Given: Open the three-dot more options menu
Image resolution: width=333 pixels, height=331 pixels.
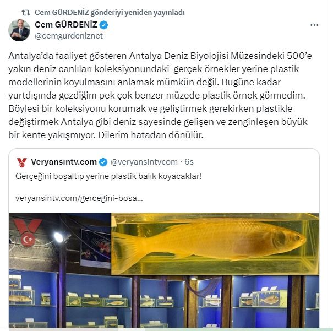Looking at the screenshot, I should [314, 25].
